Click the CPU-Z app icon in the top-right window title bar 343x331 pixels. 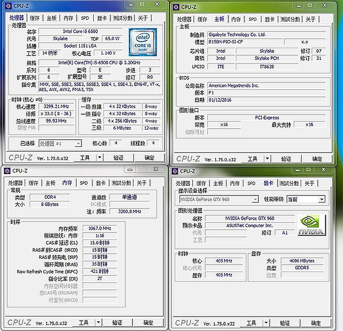(x=176, y=7)
